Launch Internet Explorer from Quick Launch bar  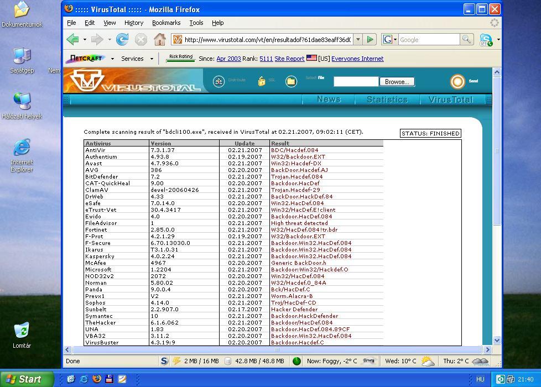point(84,379)
